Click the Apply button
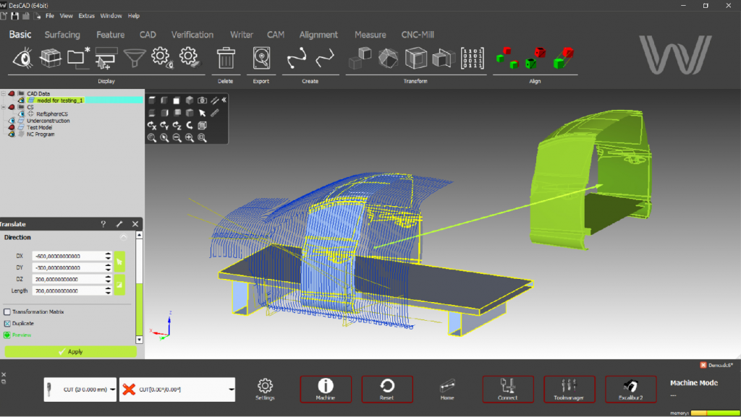Viewport: 741px width, 417px height. pyautogui.click(x=70, y=351)
